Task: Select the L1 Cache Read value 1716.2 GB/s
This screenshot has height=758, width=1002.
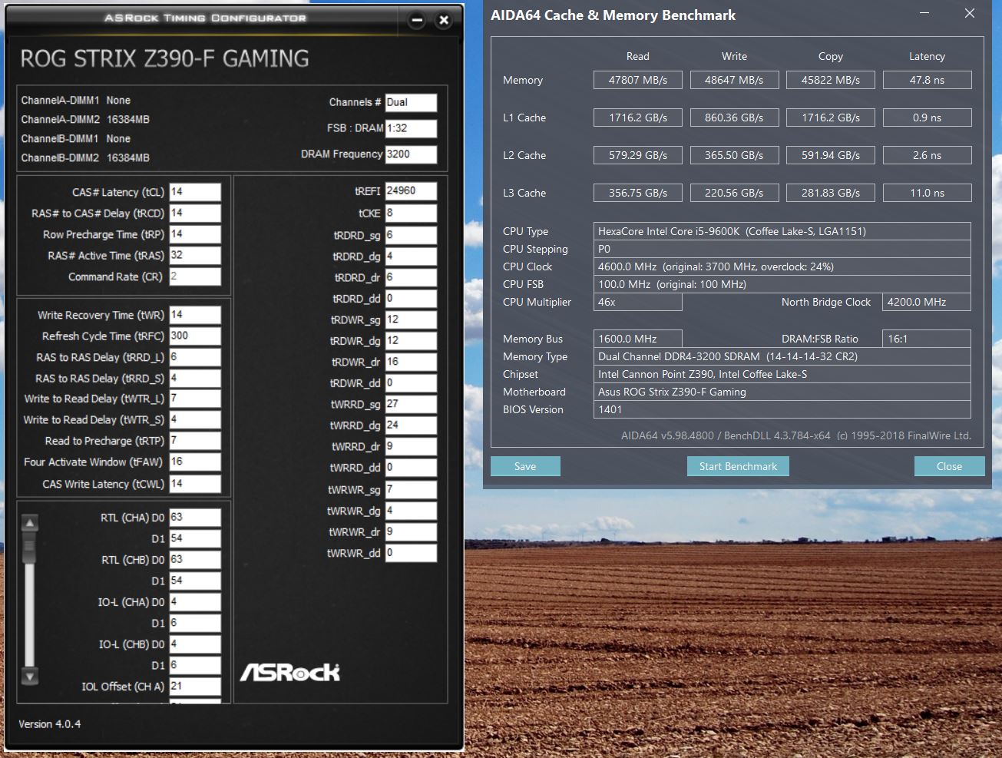Action: click(x=638, y=118)
